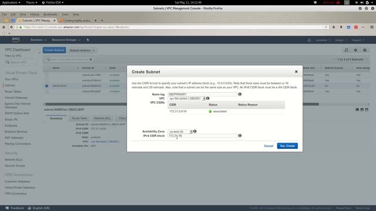Viewport: 376px width, 211px height.
Task: Click the info icon beside Name tag field
Action: tap(240, 94)
